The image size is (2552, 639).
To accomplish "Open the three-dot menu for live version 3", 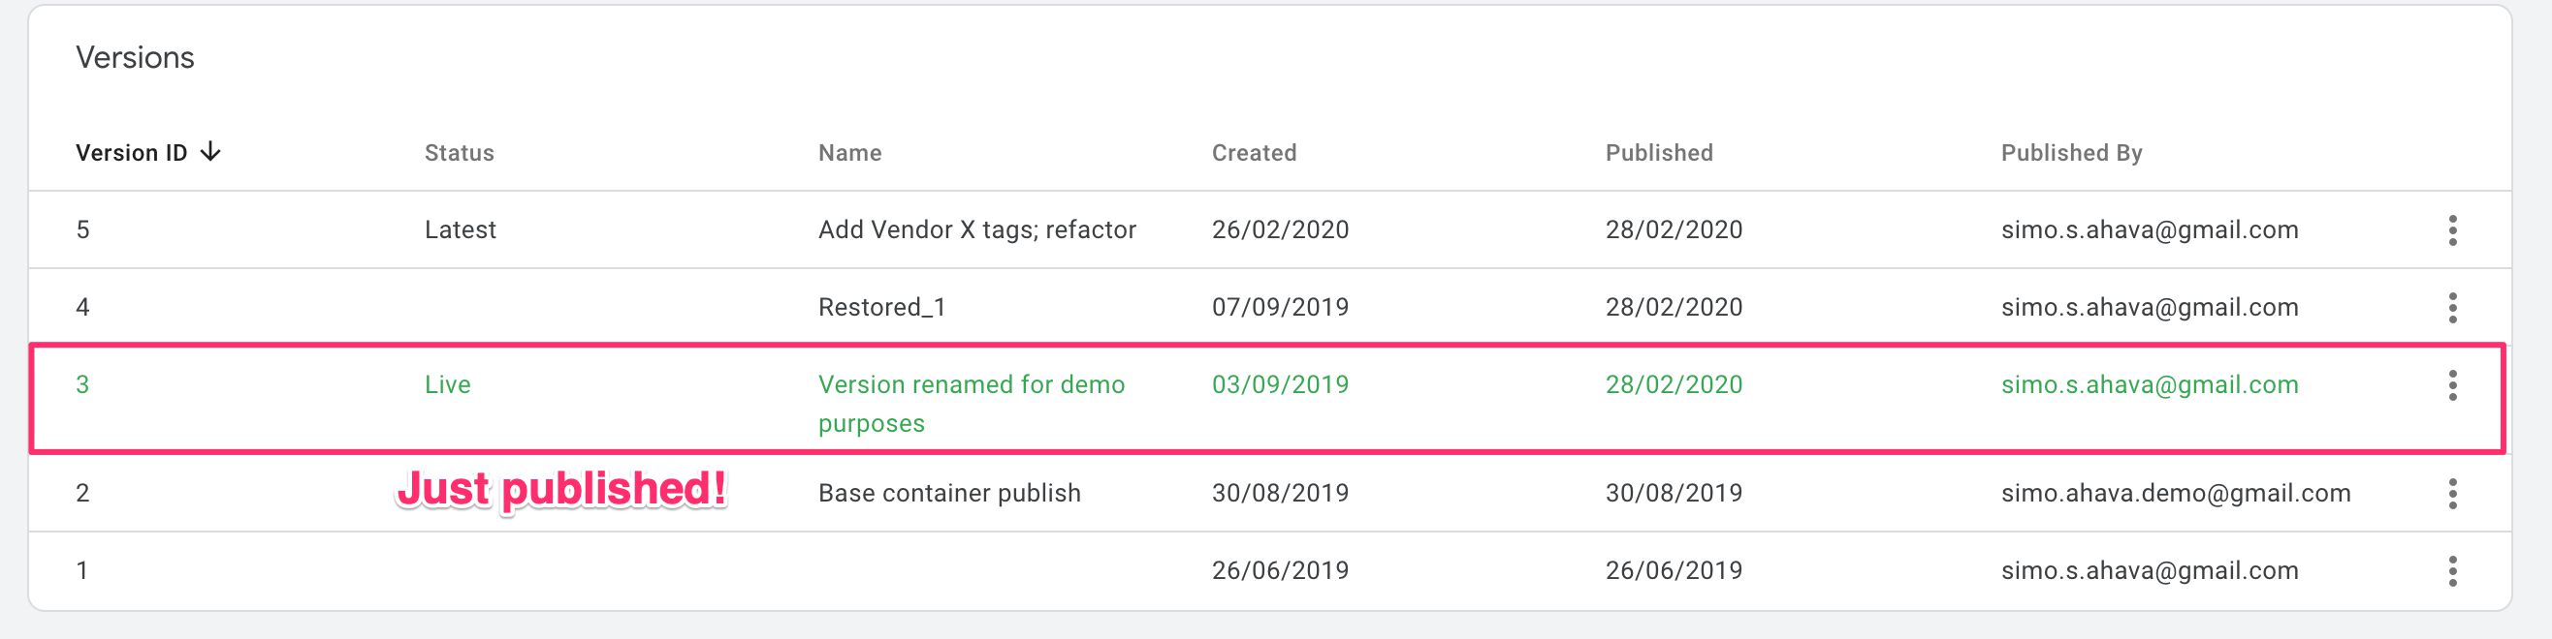I will tap(2452, 384).
